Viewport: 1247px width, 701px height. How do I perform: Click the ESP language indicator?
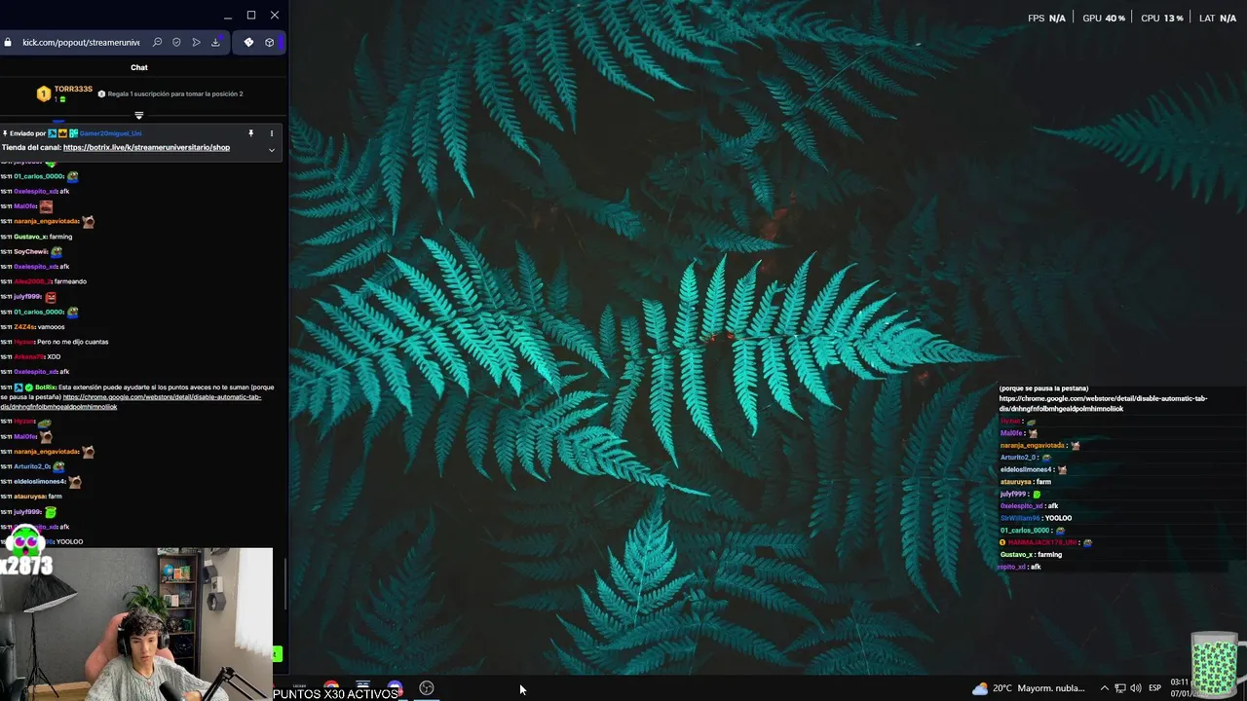(1155, 688)
